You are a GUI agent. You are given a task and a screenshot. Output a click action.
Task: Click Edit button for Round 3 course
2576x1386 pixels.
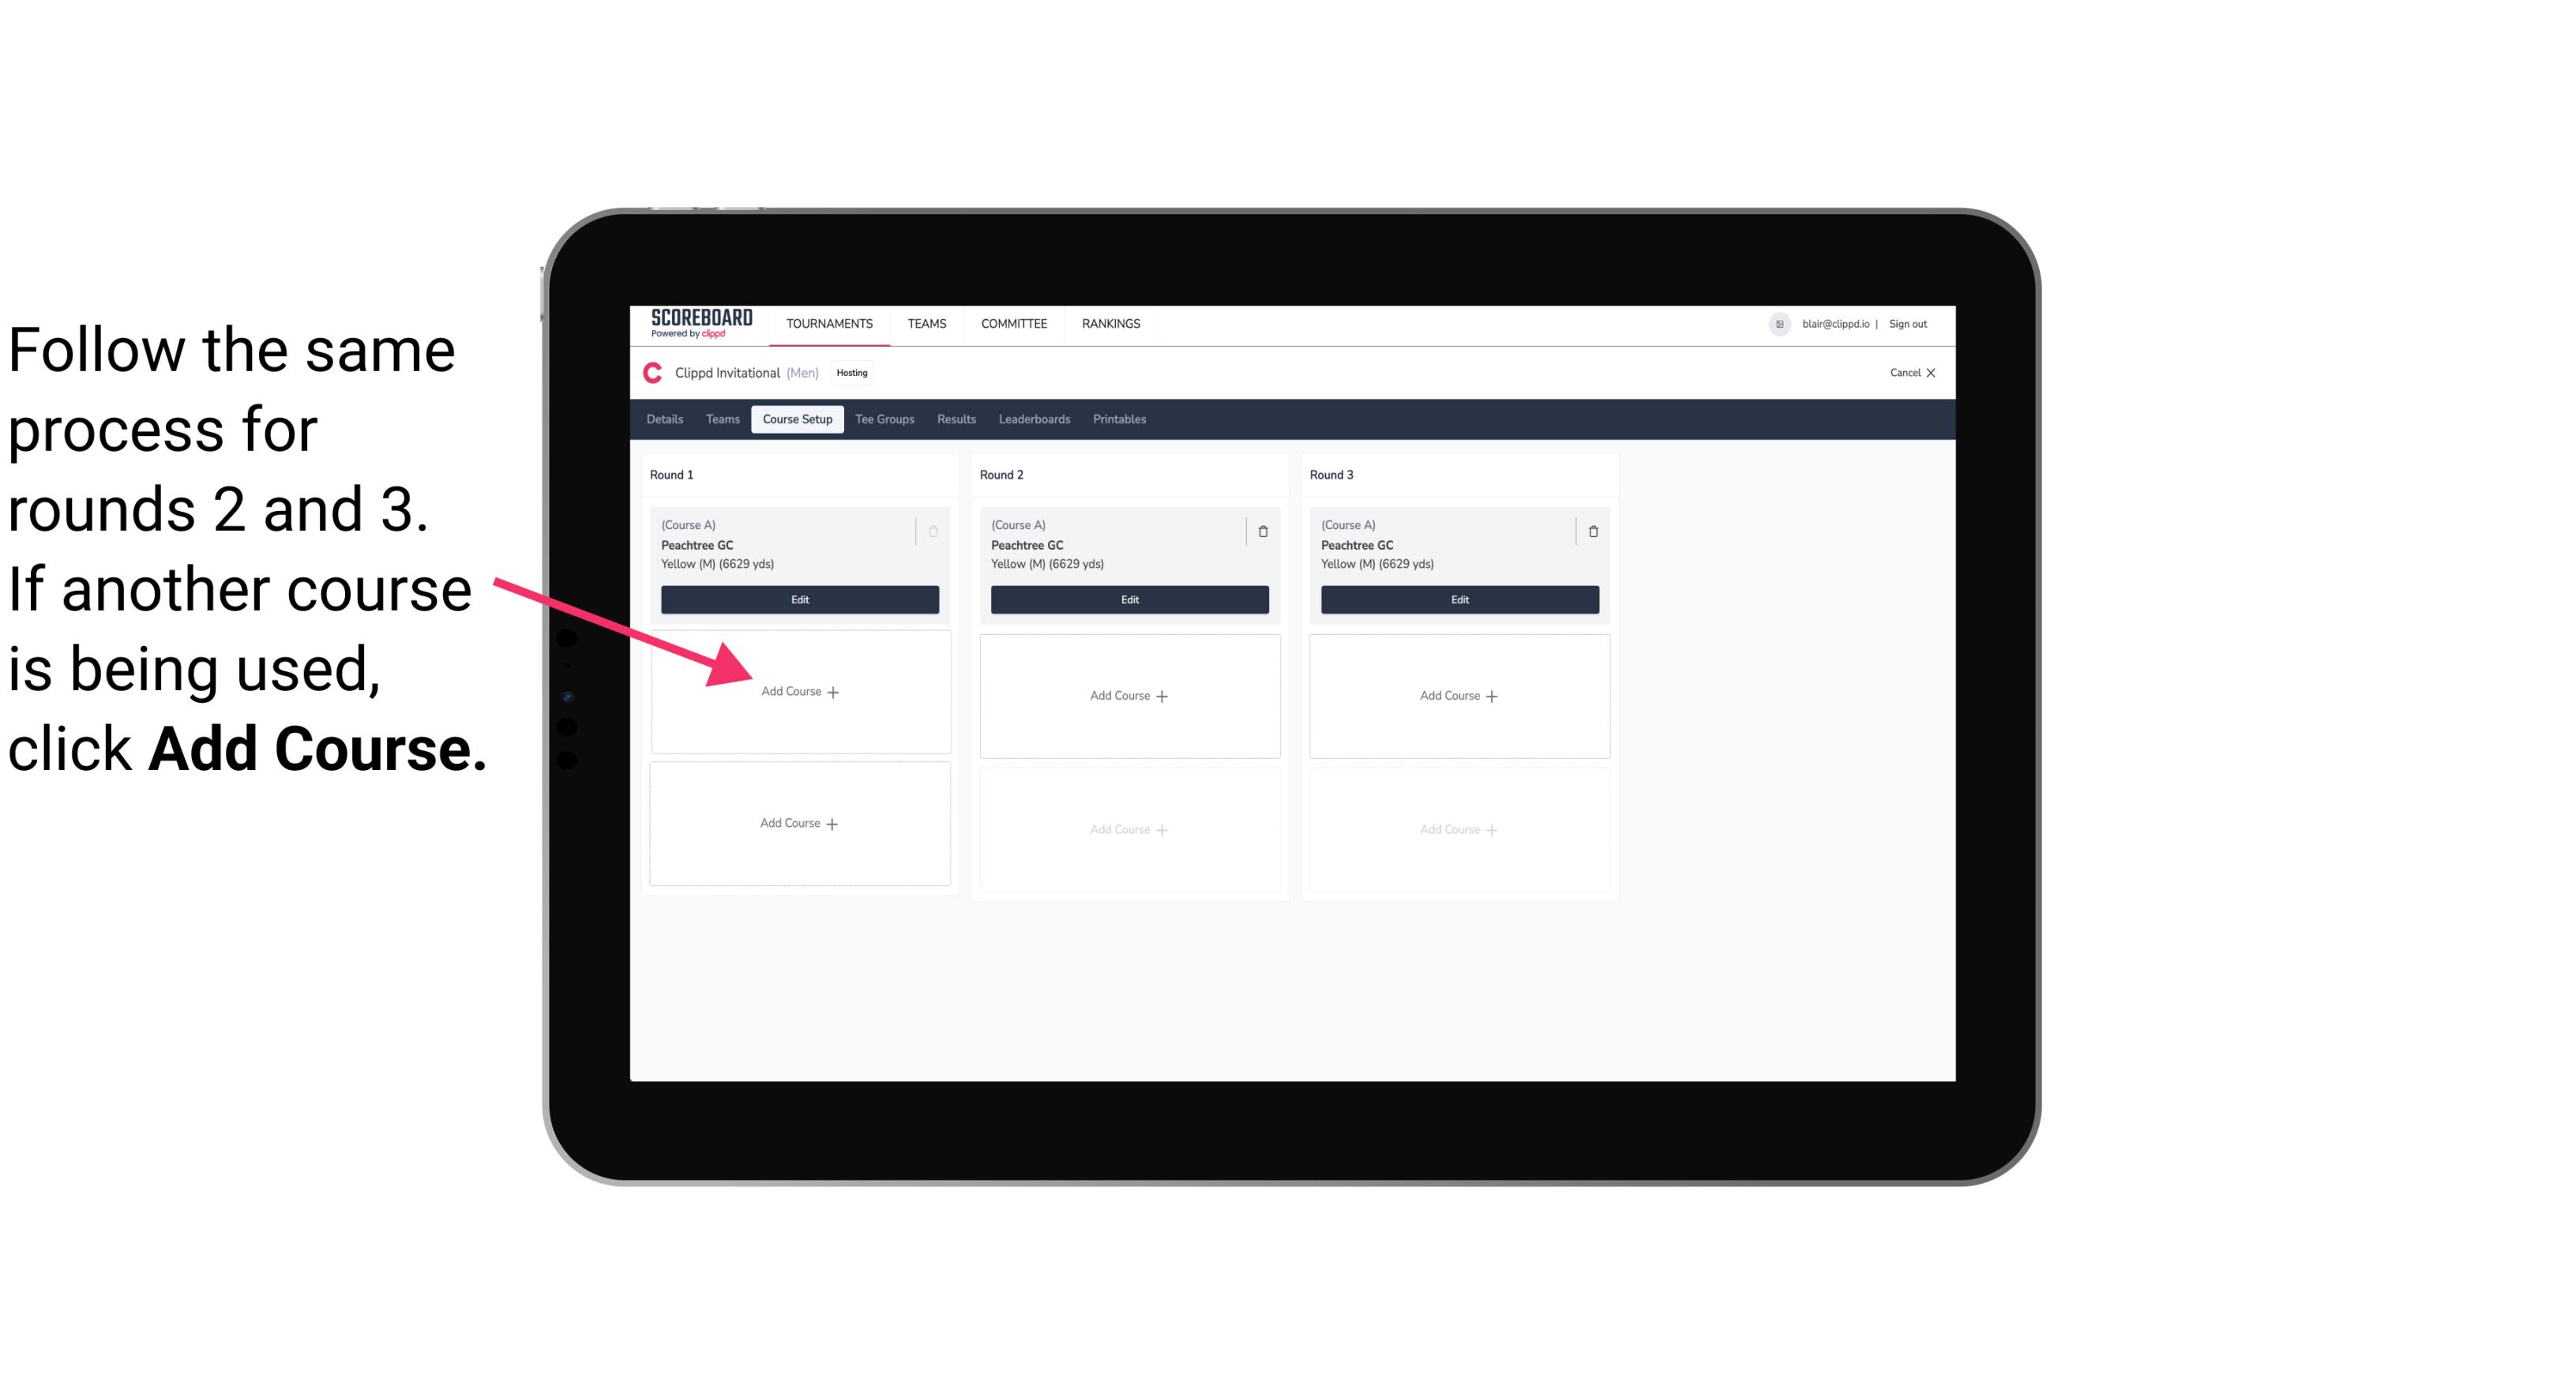[x=1457, y=599]
